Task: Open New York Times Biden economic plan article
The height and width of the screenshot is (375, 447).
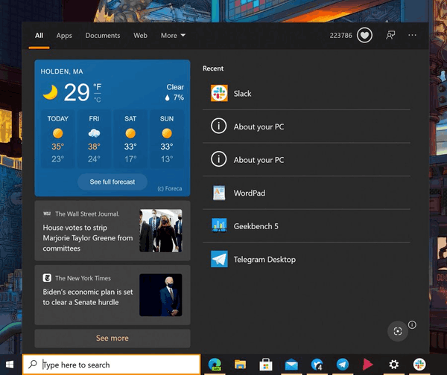Action: 112,295
